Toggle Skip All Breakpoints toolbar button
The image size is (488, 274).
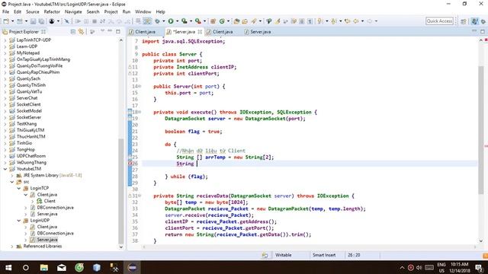(x=66, y=21)
